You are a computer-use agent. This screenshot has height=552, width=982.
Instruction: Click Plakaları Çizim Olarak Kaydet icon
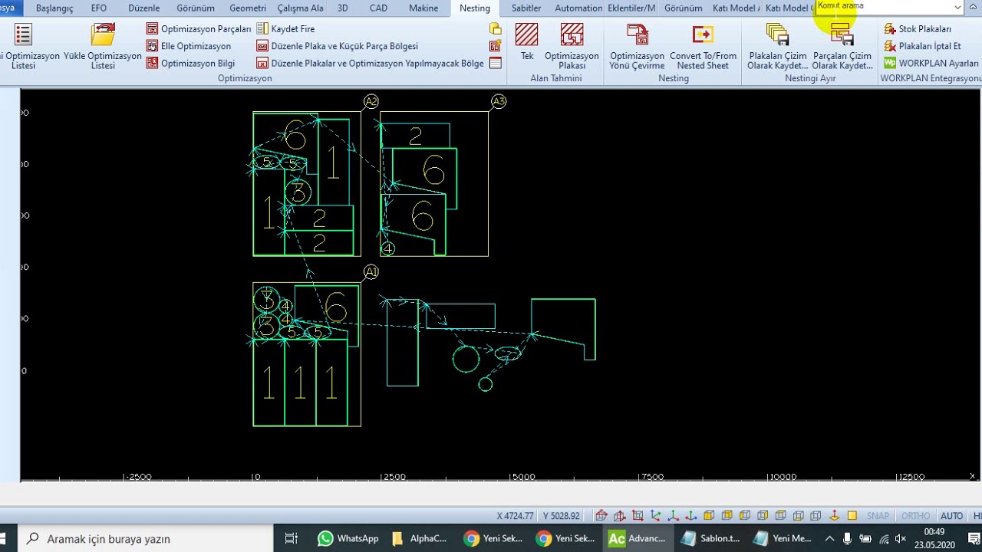click(x=777, y=35)
